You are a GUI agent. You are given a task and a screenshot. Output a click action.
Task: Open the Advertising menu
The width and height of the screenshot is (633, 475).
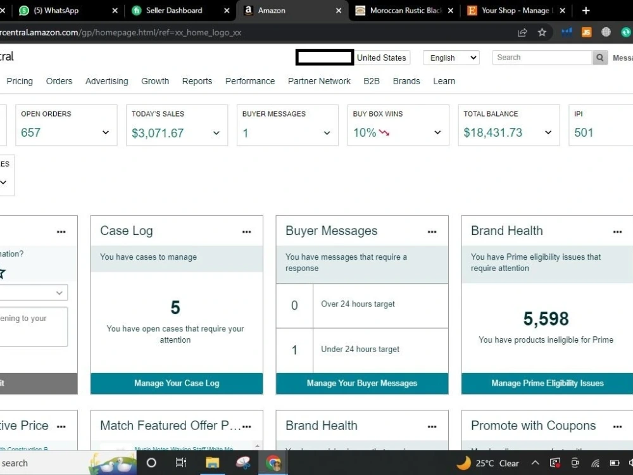click(106, 81)
